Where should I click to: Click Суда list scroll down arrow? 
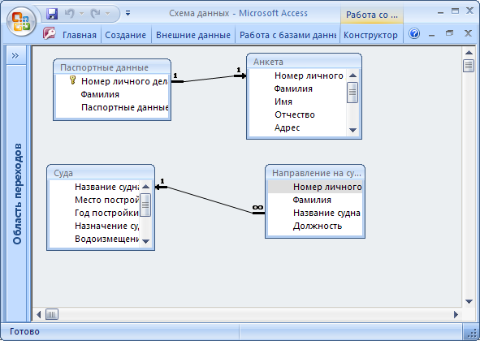[145, 241]
